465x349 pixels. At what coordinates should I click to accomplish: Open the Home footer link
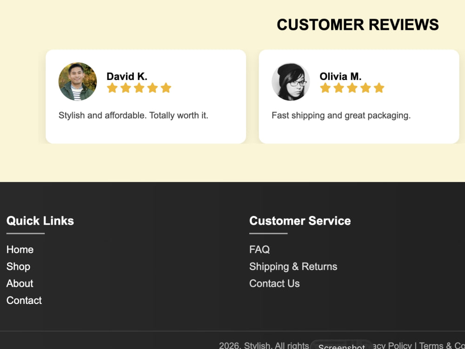[20, 249]
